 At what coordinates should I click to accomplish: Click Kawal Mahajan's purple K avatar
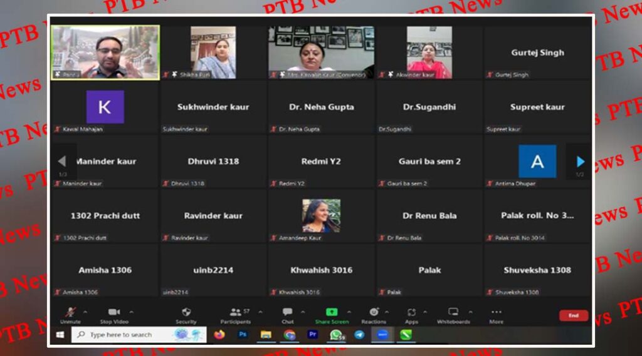click(105, 107)
